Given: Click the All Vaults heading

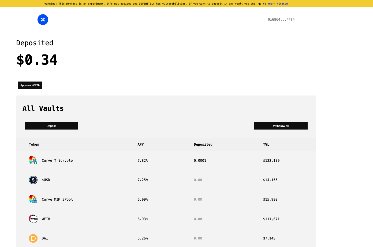Looking at the screenshot, I should click(x=43, y=108).
